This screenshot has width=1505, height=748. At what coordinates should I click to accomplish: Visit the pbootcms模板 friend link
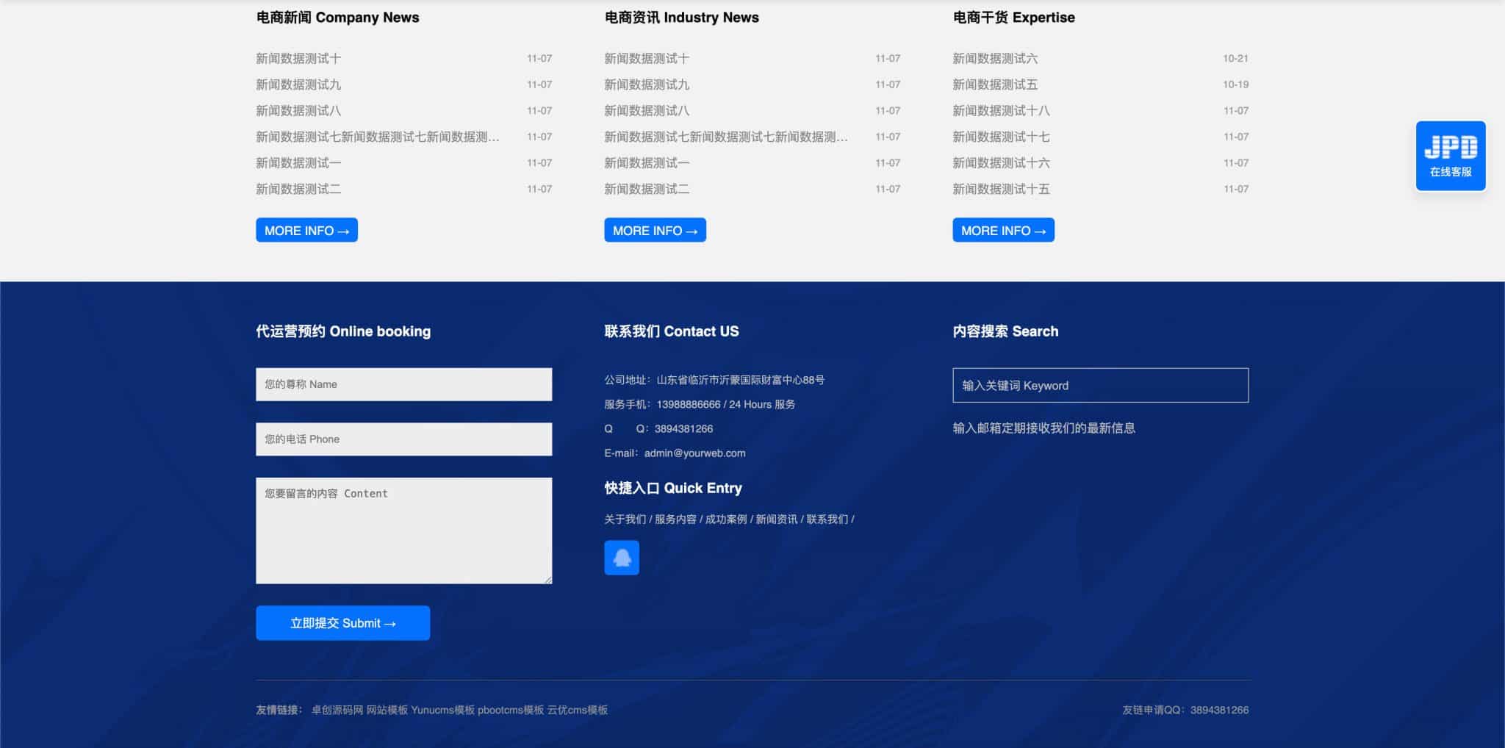click(511, 710)
